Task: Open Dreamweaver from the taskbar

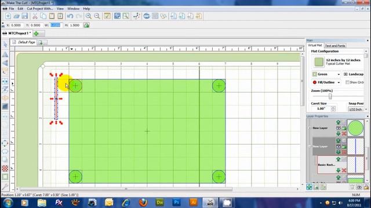Action: pos(160,203)
